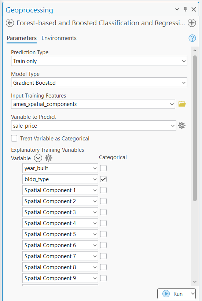Click the Categorical column header
The height and width of the screenshot is (301, 202).
pyautogui.click(x=113, y=157)
